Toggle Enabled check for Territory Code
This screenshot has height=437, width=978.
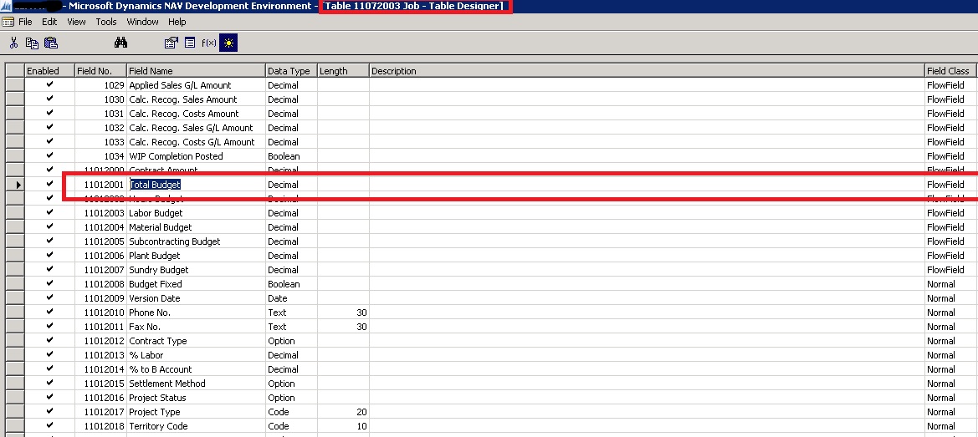click(50, 426)
